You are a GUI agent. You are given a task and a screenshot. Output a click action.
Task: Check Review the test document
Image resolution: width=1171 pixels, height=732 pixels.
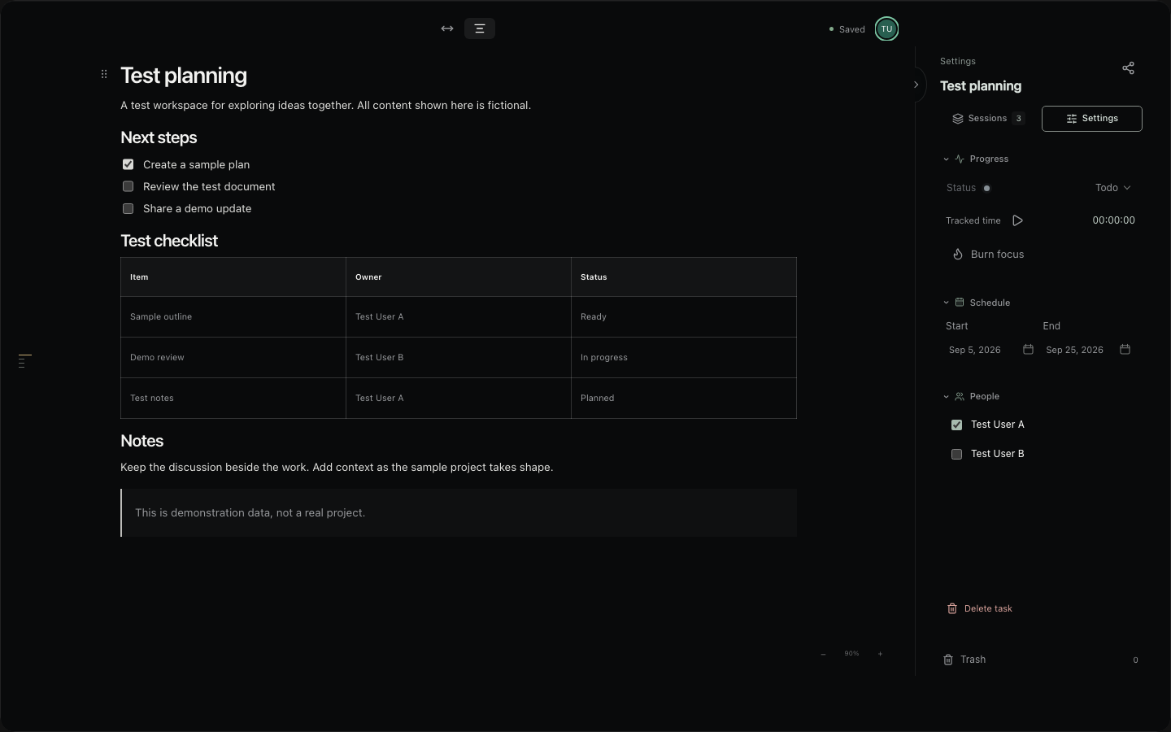[x=128, y=186]
